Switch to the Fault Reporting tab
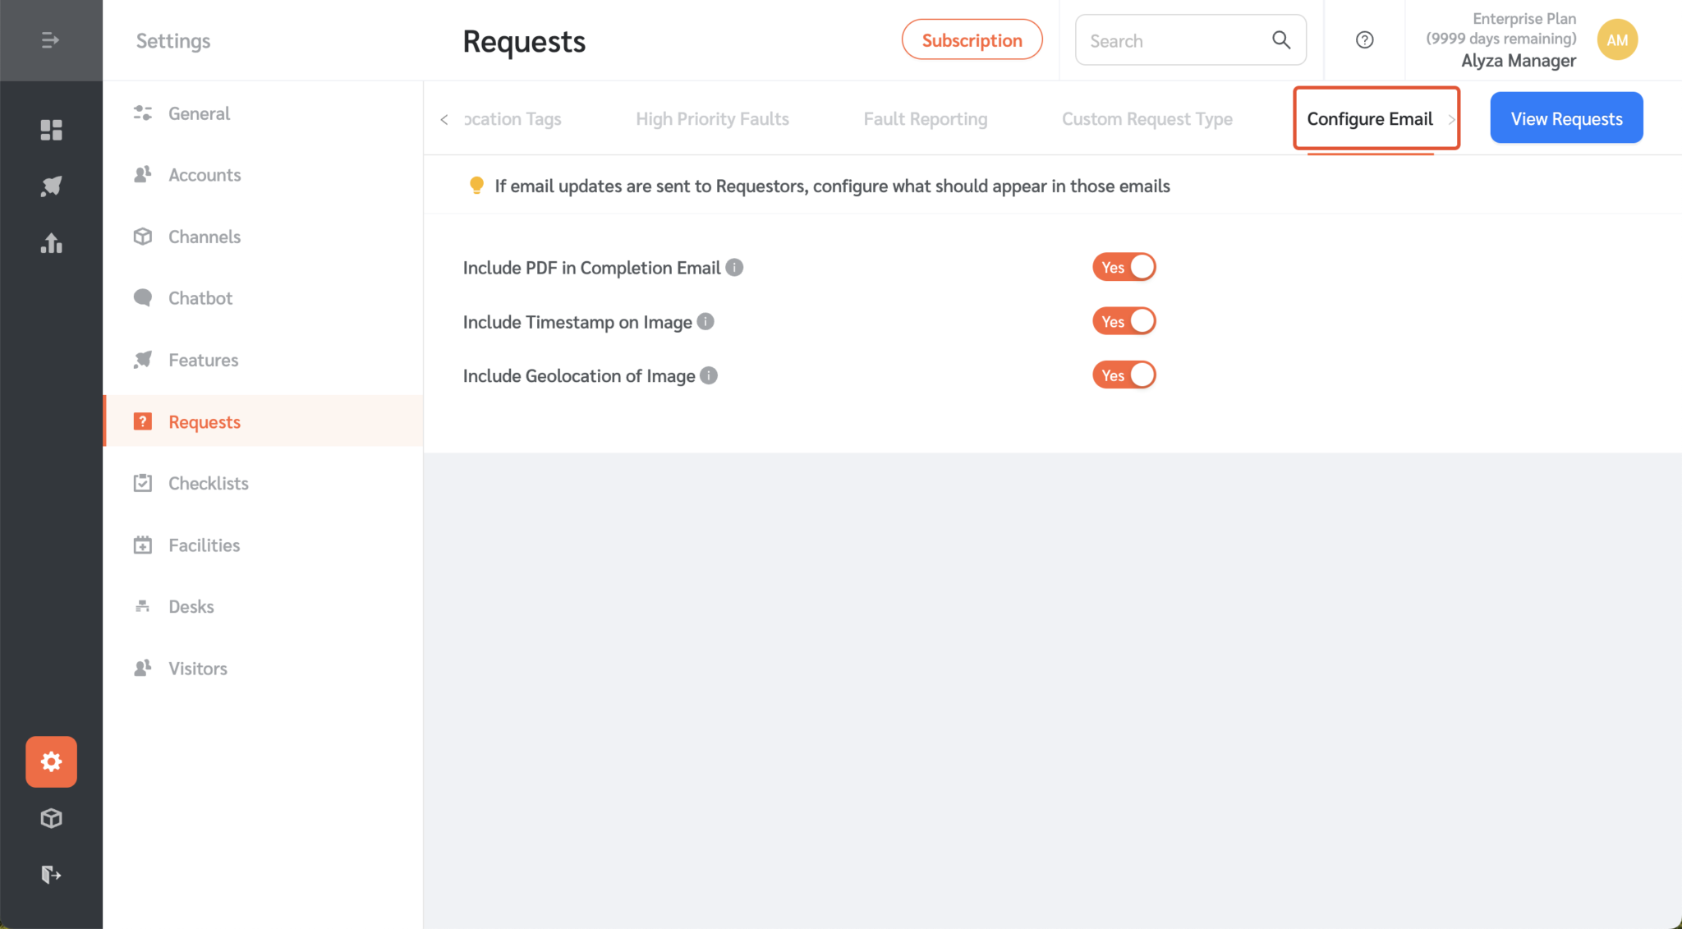 point(925,118)
